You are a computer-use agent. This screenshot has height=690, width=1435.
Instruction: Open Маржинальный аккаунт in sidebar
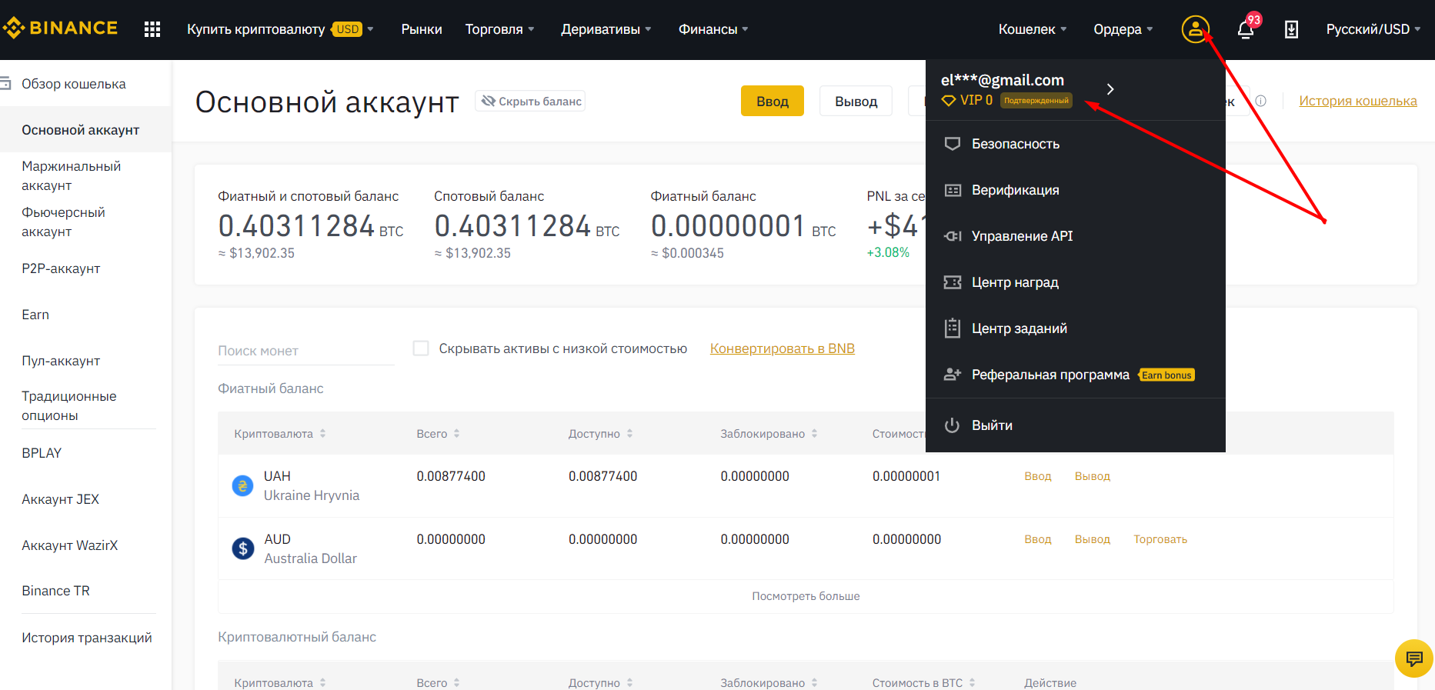(x=72, y=175)
